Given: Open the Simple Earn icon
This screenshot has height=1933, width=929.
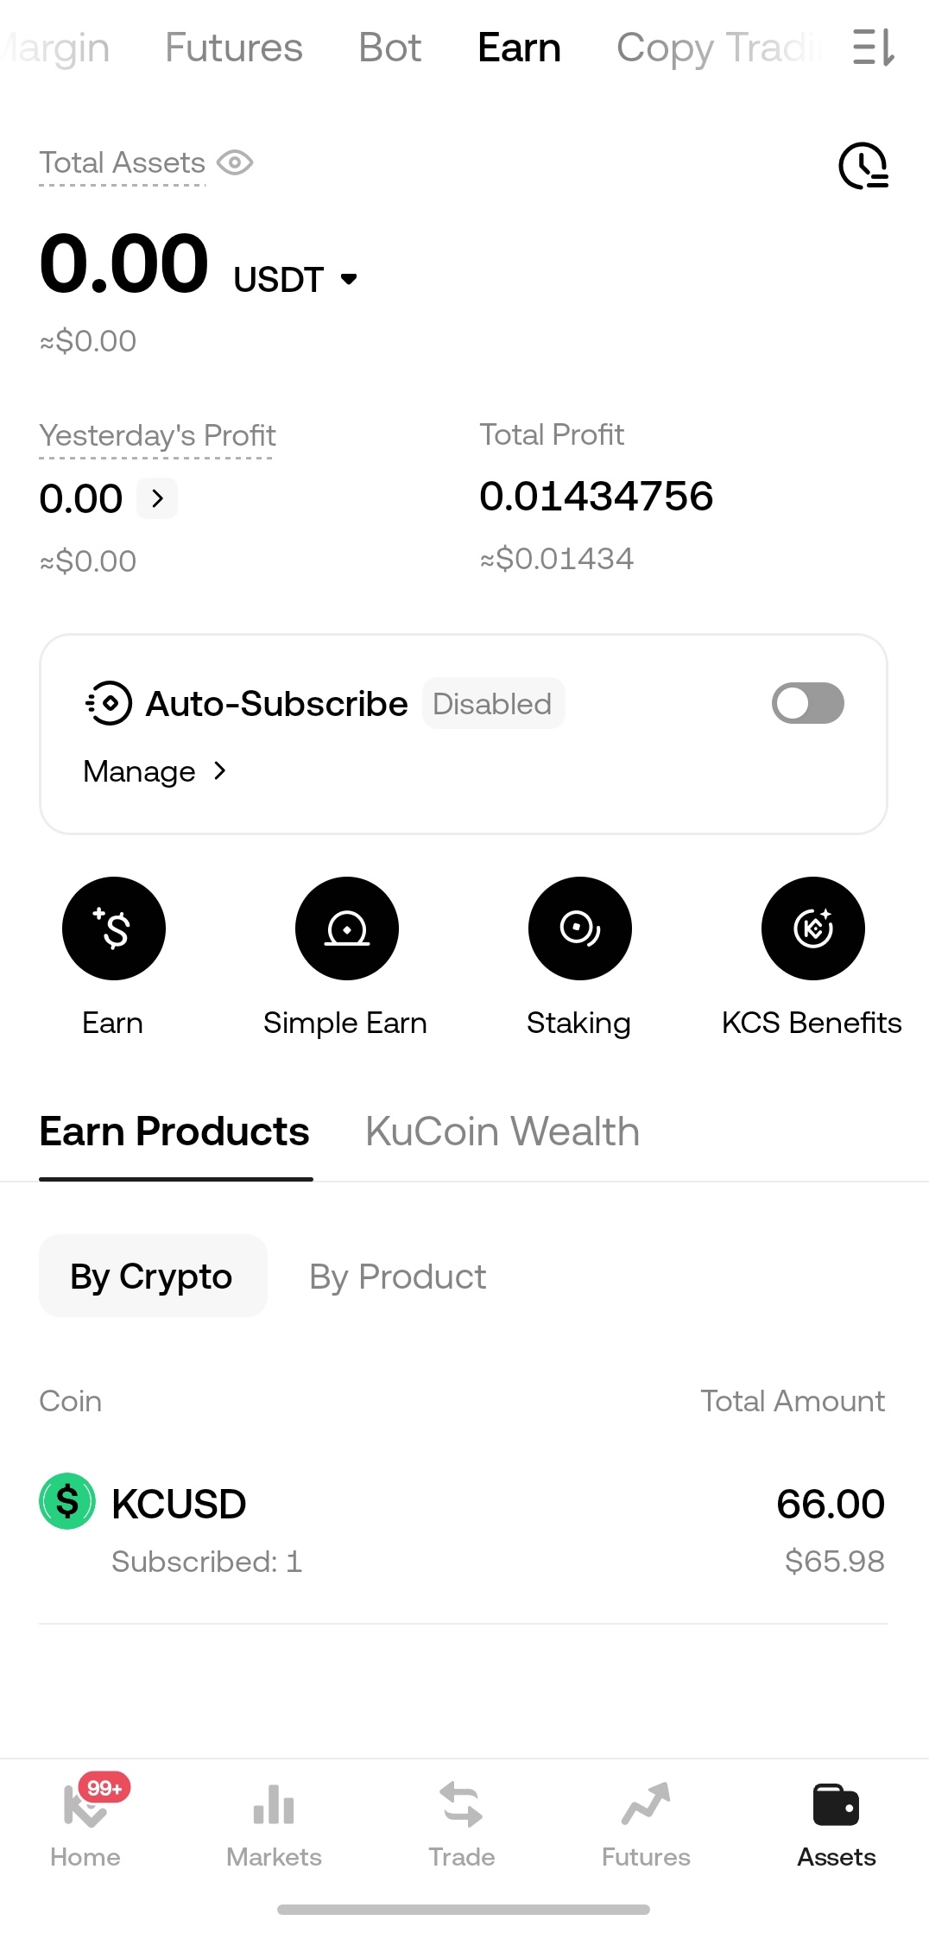Looking at the screenshot, I should coord(347,928).
